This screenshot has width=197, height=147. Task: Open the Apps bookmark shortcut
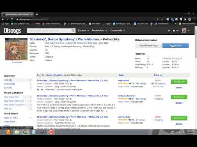[x=5, y=24]
